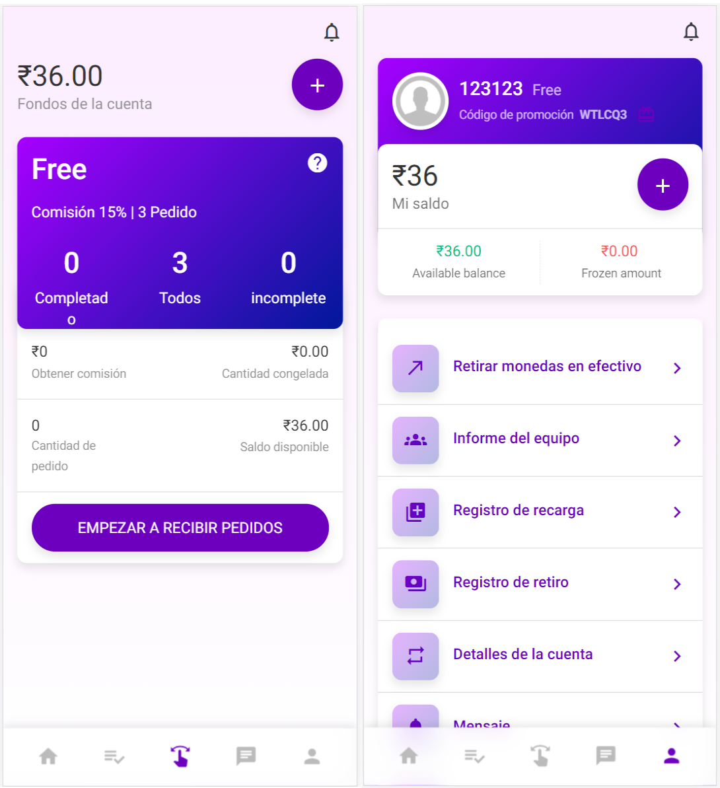The image size is (720, 788).
Task: Click the help question mark on Free card
Action: point(318,163)
